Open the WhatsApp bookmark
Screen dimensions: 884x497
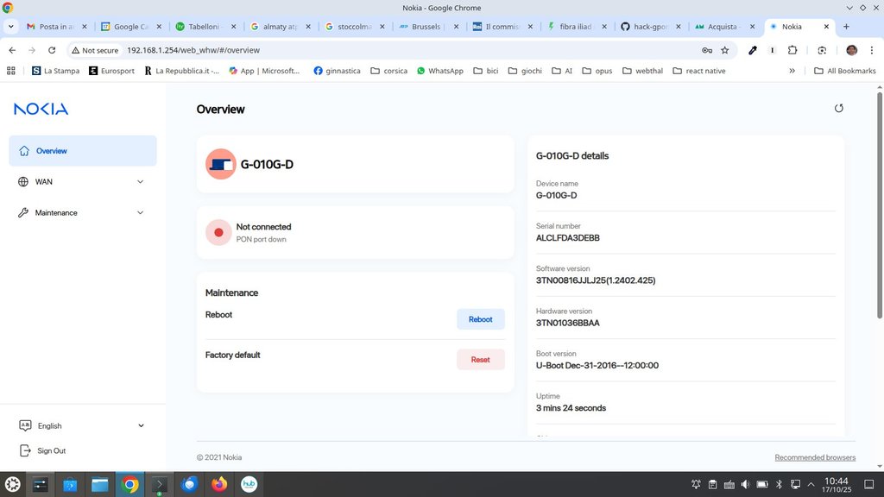coord(439,71)
